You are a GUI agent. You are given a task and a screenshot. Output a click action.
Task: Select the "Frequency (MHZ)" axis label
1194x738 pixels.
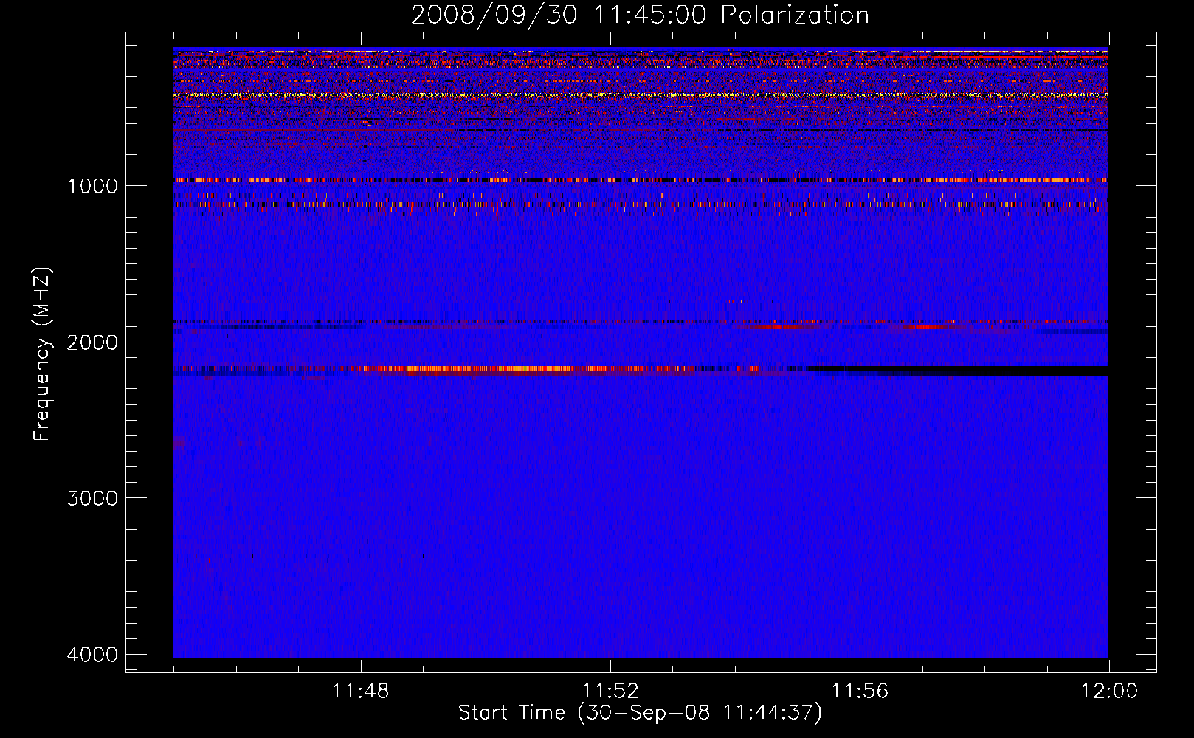(x=43, y=354)
